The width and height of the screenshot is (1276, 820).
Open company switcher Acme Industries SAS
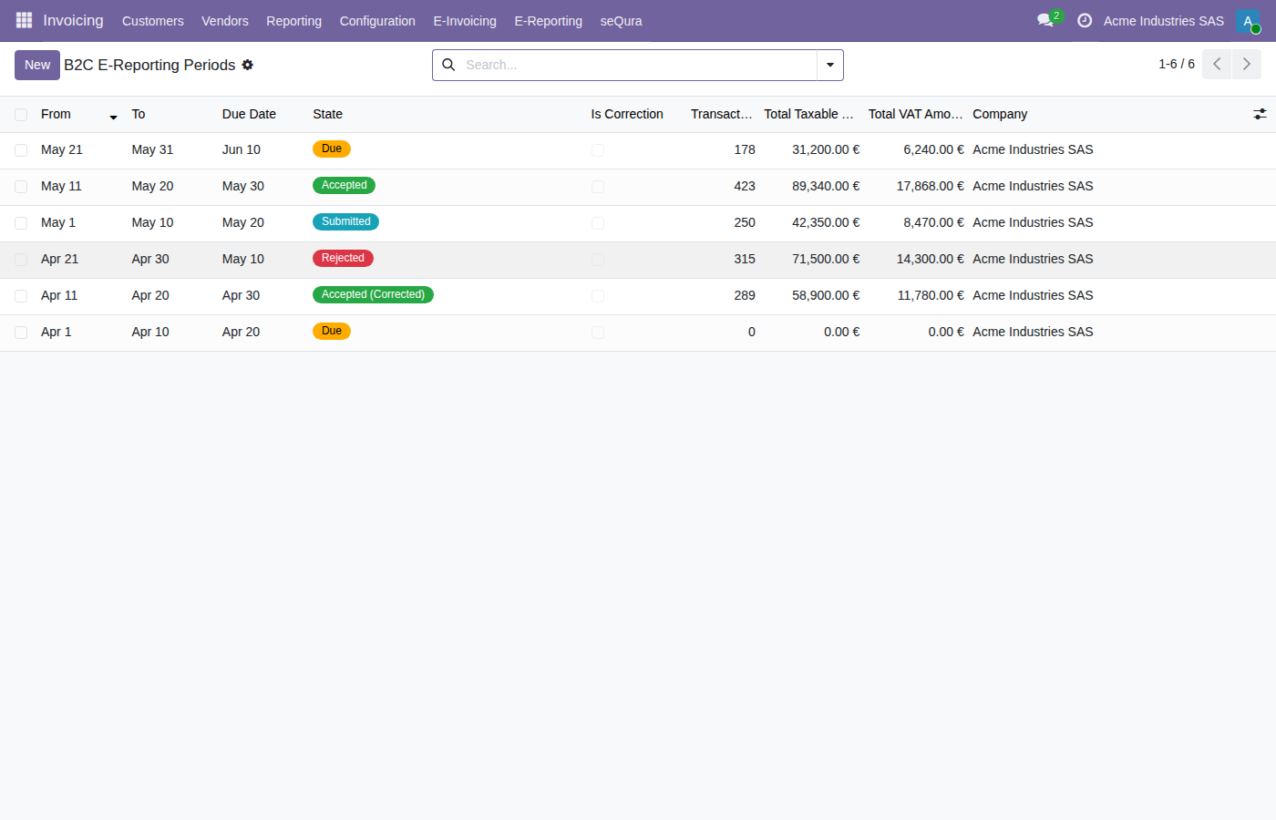click(x=1164, y=21)
